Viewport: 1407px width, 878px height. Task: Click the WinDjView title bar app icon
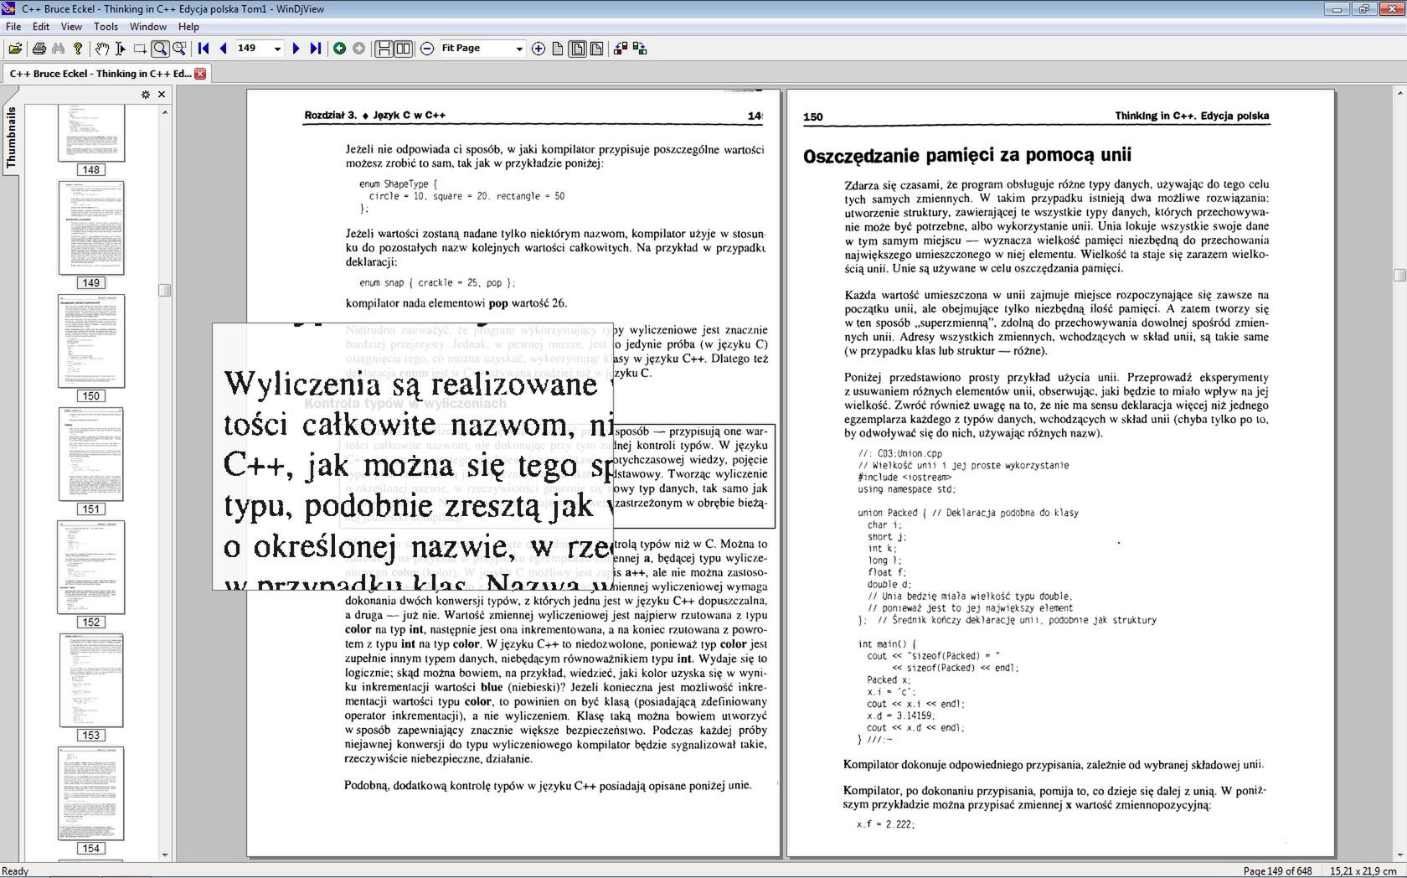pyautogui.click(x=8, y=8)
